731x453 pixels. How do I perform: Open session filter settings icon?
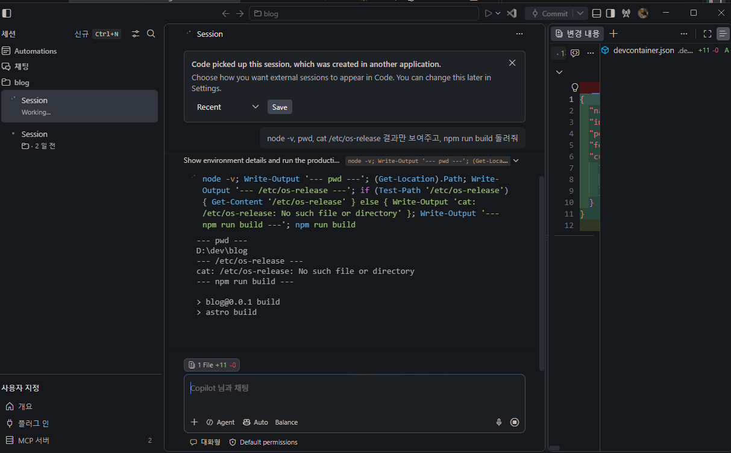tap(136, 34)
